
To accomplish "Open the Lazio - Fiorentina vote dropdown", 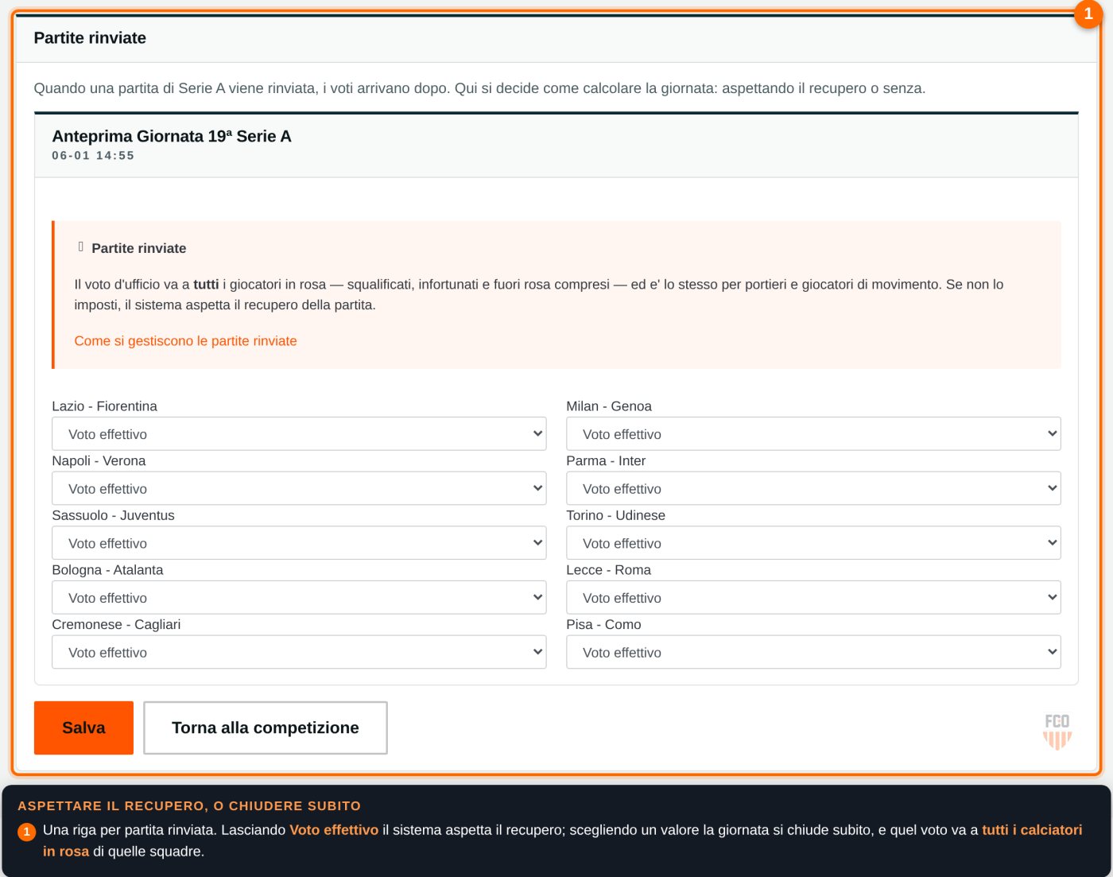I will point(299,434).
